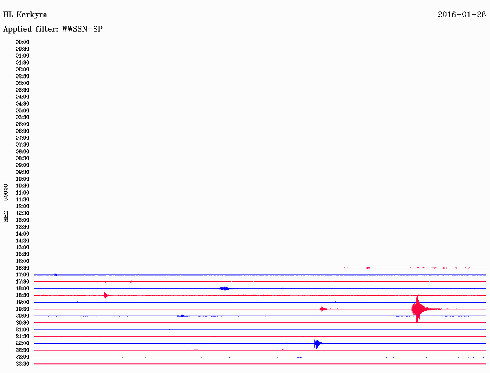The height and width of the screenshot is (373, 490).
Task: Select the 23:00 time label
Action: coord(22,357)
